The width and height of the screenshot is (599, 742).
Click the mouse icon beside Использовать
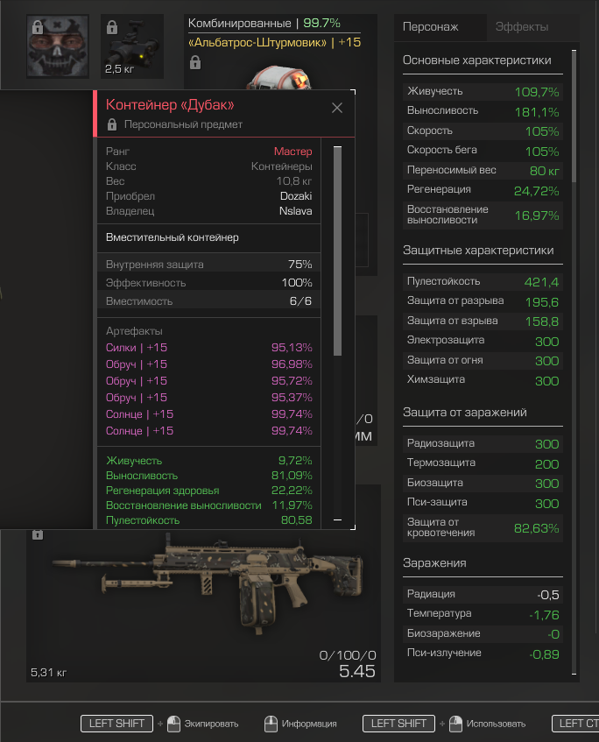[455, 724]
